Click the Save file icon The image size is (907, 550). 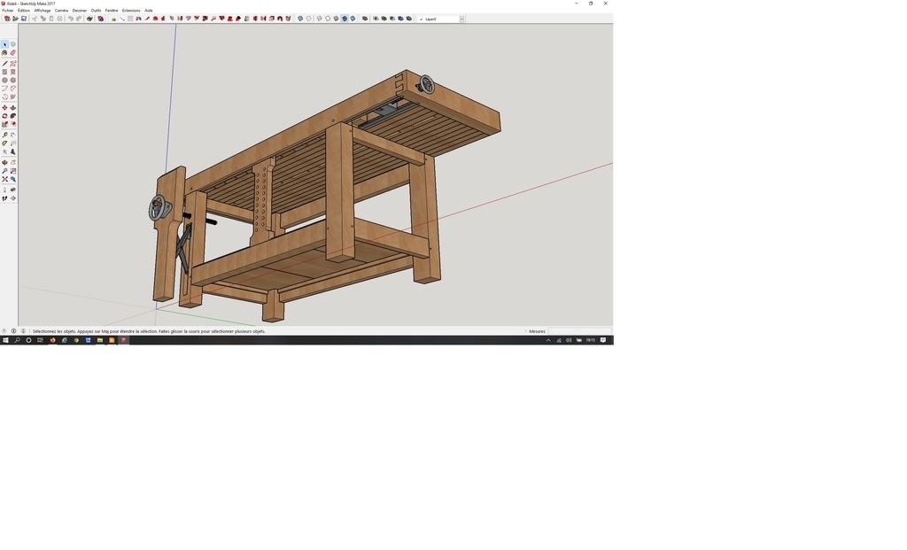click(x=24, y=19)
